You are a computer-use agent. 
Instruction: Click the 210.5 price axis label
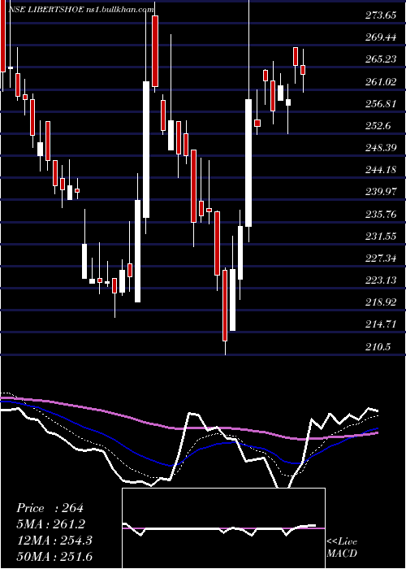tap(378, 347)
